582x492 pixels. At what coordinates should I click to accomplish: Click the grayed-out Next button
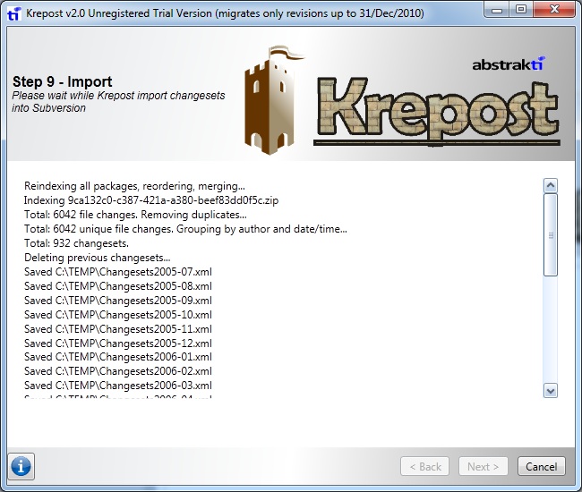[x=483, y=466]
